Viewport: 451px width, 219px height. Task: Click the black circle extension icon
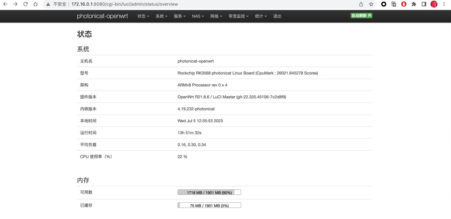[383, 4]
